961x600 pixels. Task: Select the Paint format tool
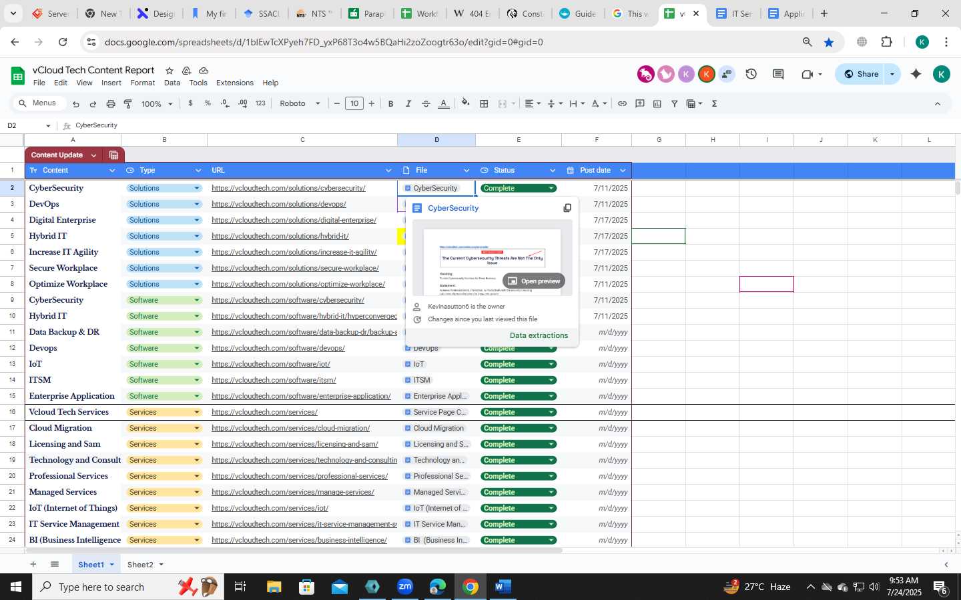127,104
